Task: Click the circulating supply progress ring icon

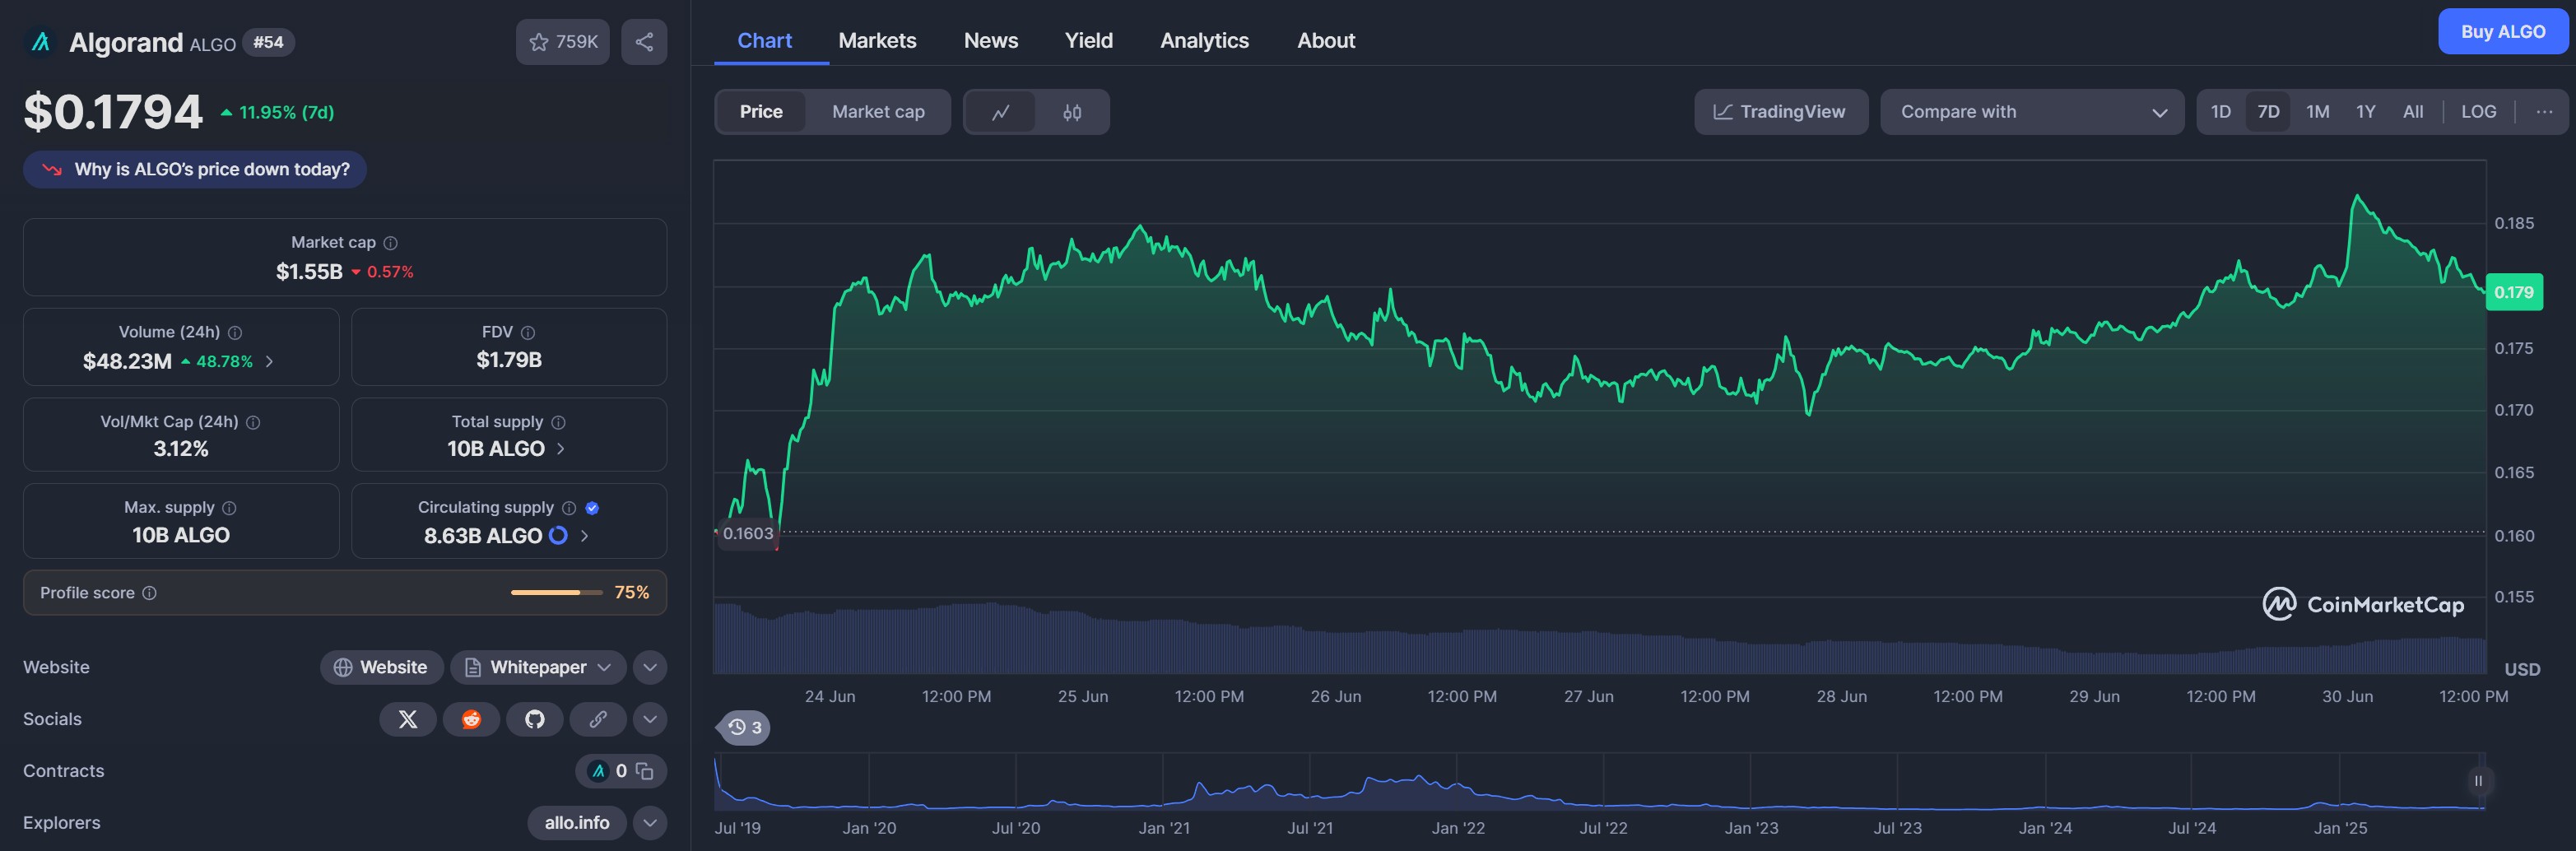Action: 558,535
